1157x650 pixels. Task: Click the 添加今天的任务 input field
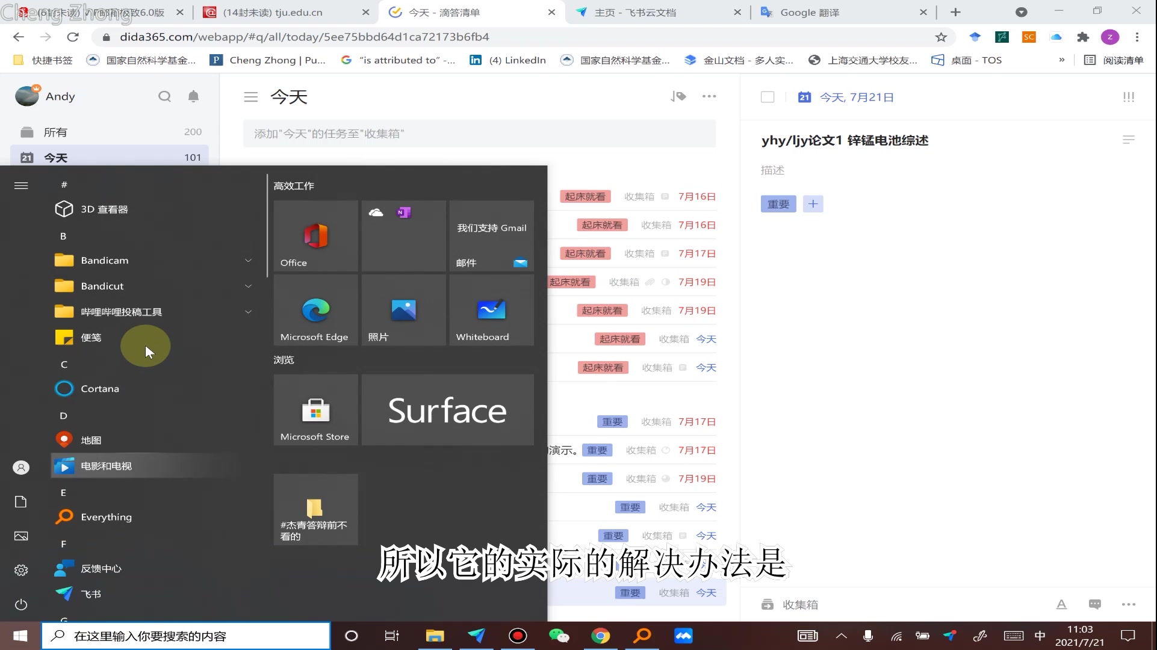tap(479, 133)
